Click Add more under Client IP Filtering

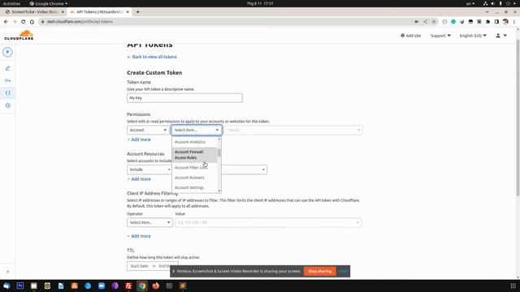point(139,236)
